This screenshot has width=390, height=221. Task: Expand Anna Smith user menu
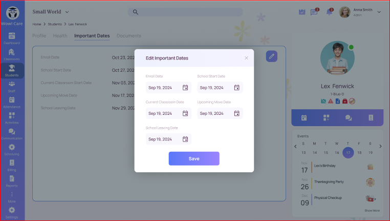(x=379, y=12)
